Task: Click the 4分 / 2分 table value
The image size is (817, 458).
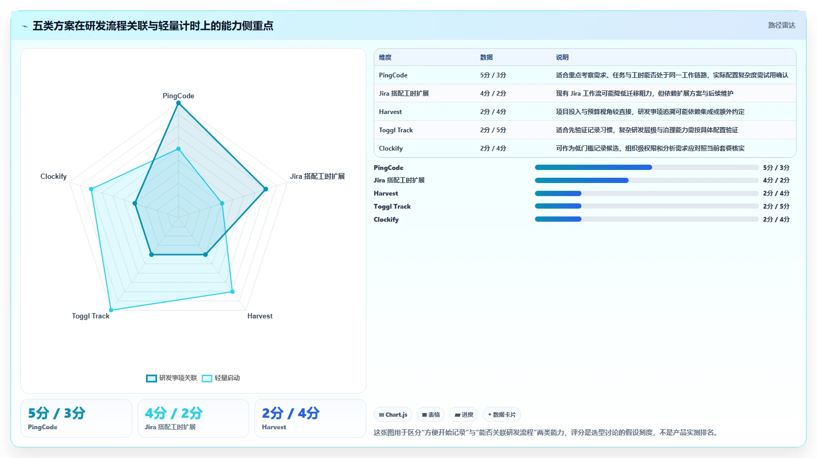Action: 493,94
